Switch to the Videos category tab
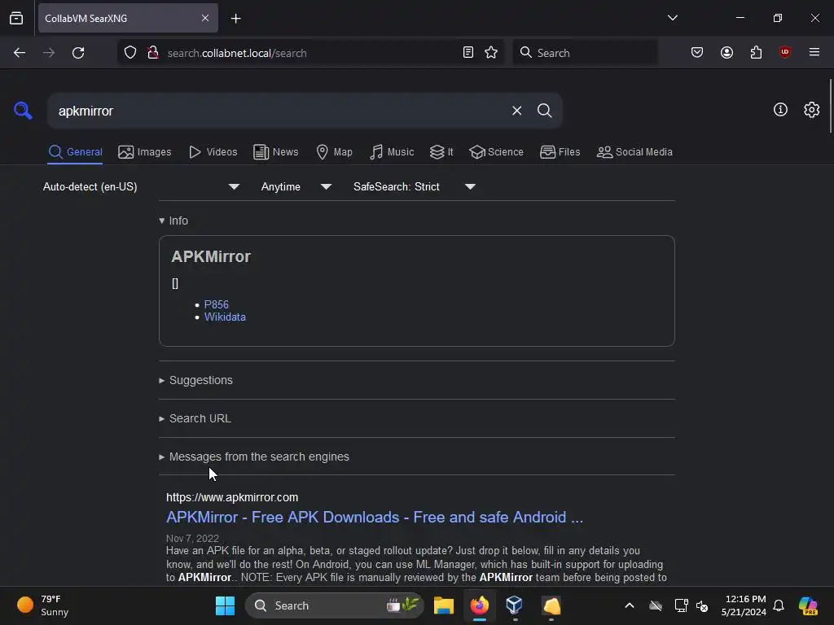The width and height of the screenshot is (834, 625). (x=213, y=152)
